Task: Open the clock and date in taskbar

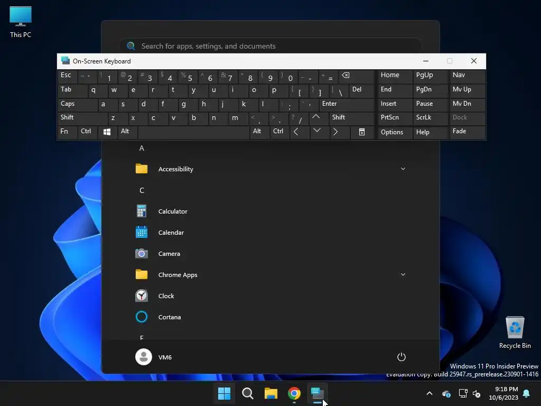Action: pos(503,393)
